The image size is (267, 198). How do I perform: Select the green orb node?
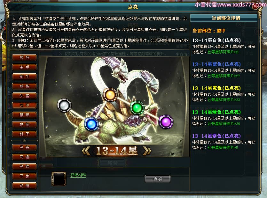point(137,108)
